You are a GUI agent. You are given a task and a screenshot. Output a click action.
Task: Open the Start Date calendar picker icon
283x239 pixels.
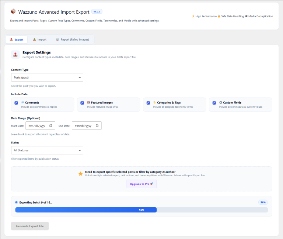click(51, 126)
